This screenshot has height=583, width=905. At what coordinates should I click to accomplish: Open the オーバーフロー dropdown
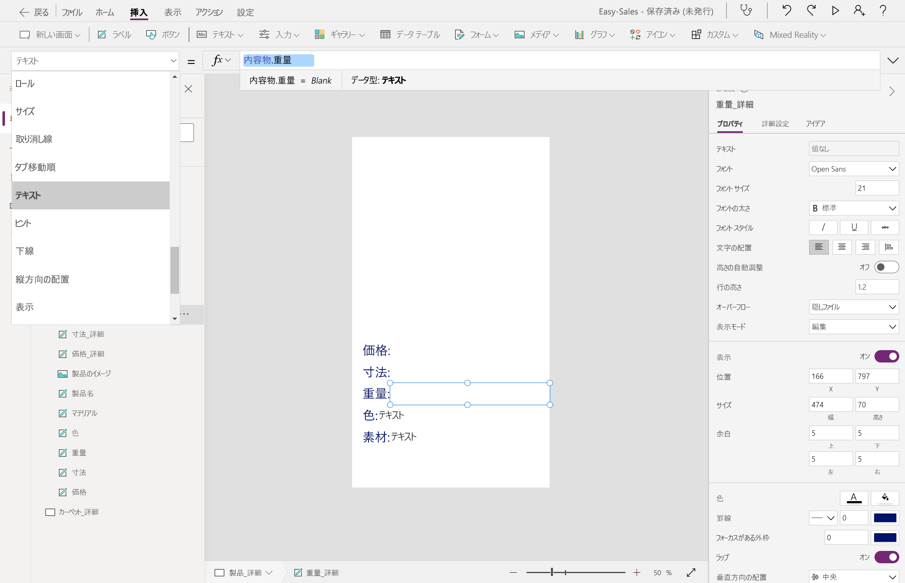tap(853, 307)
